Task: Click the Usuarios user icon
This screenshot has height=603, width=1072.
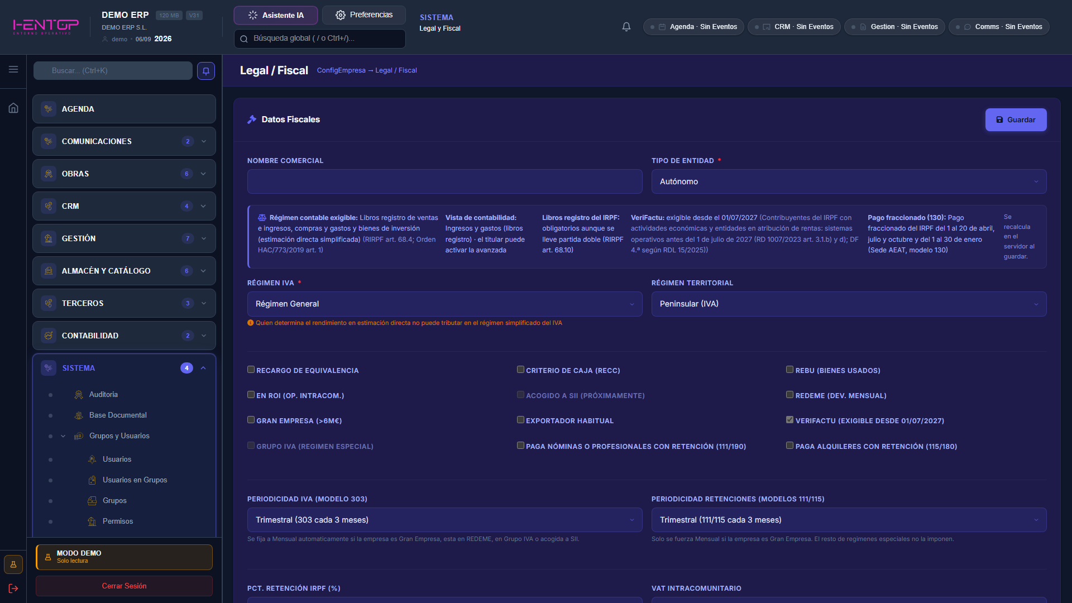Action: 92,460
